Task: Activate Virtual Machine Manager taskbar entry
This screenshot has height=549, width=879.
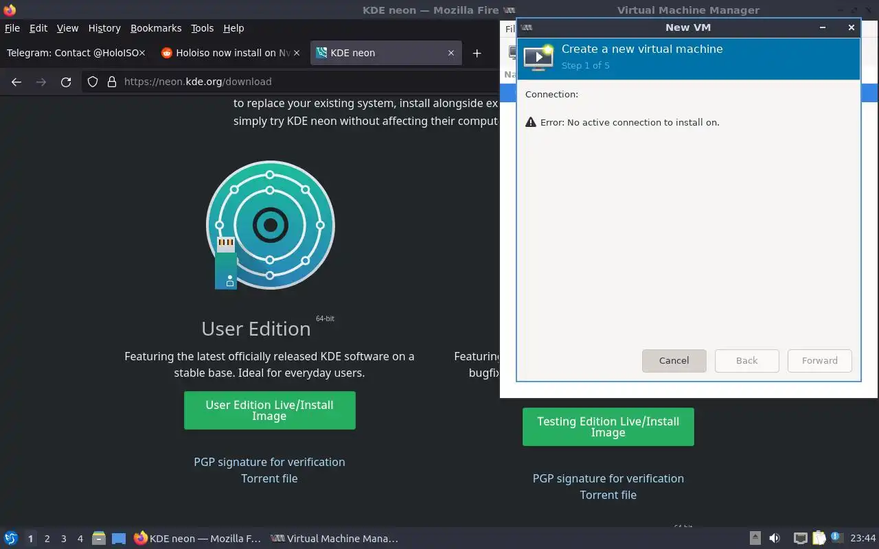Action: tap(334, 539)
